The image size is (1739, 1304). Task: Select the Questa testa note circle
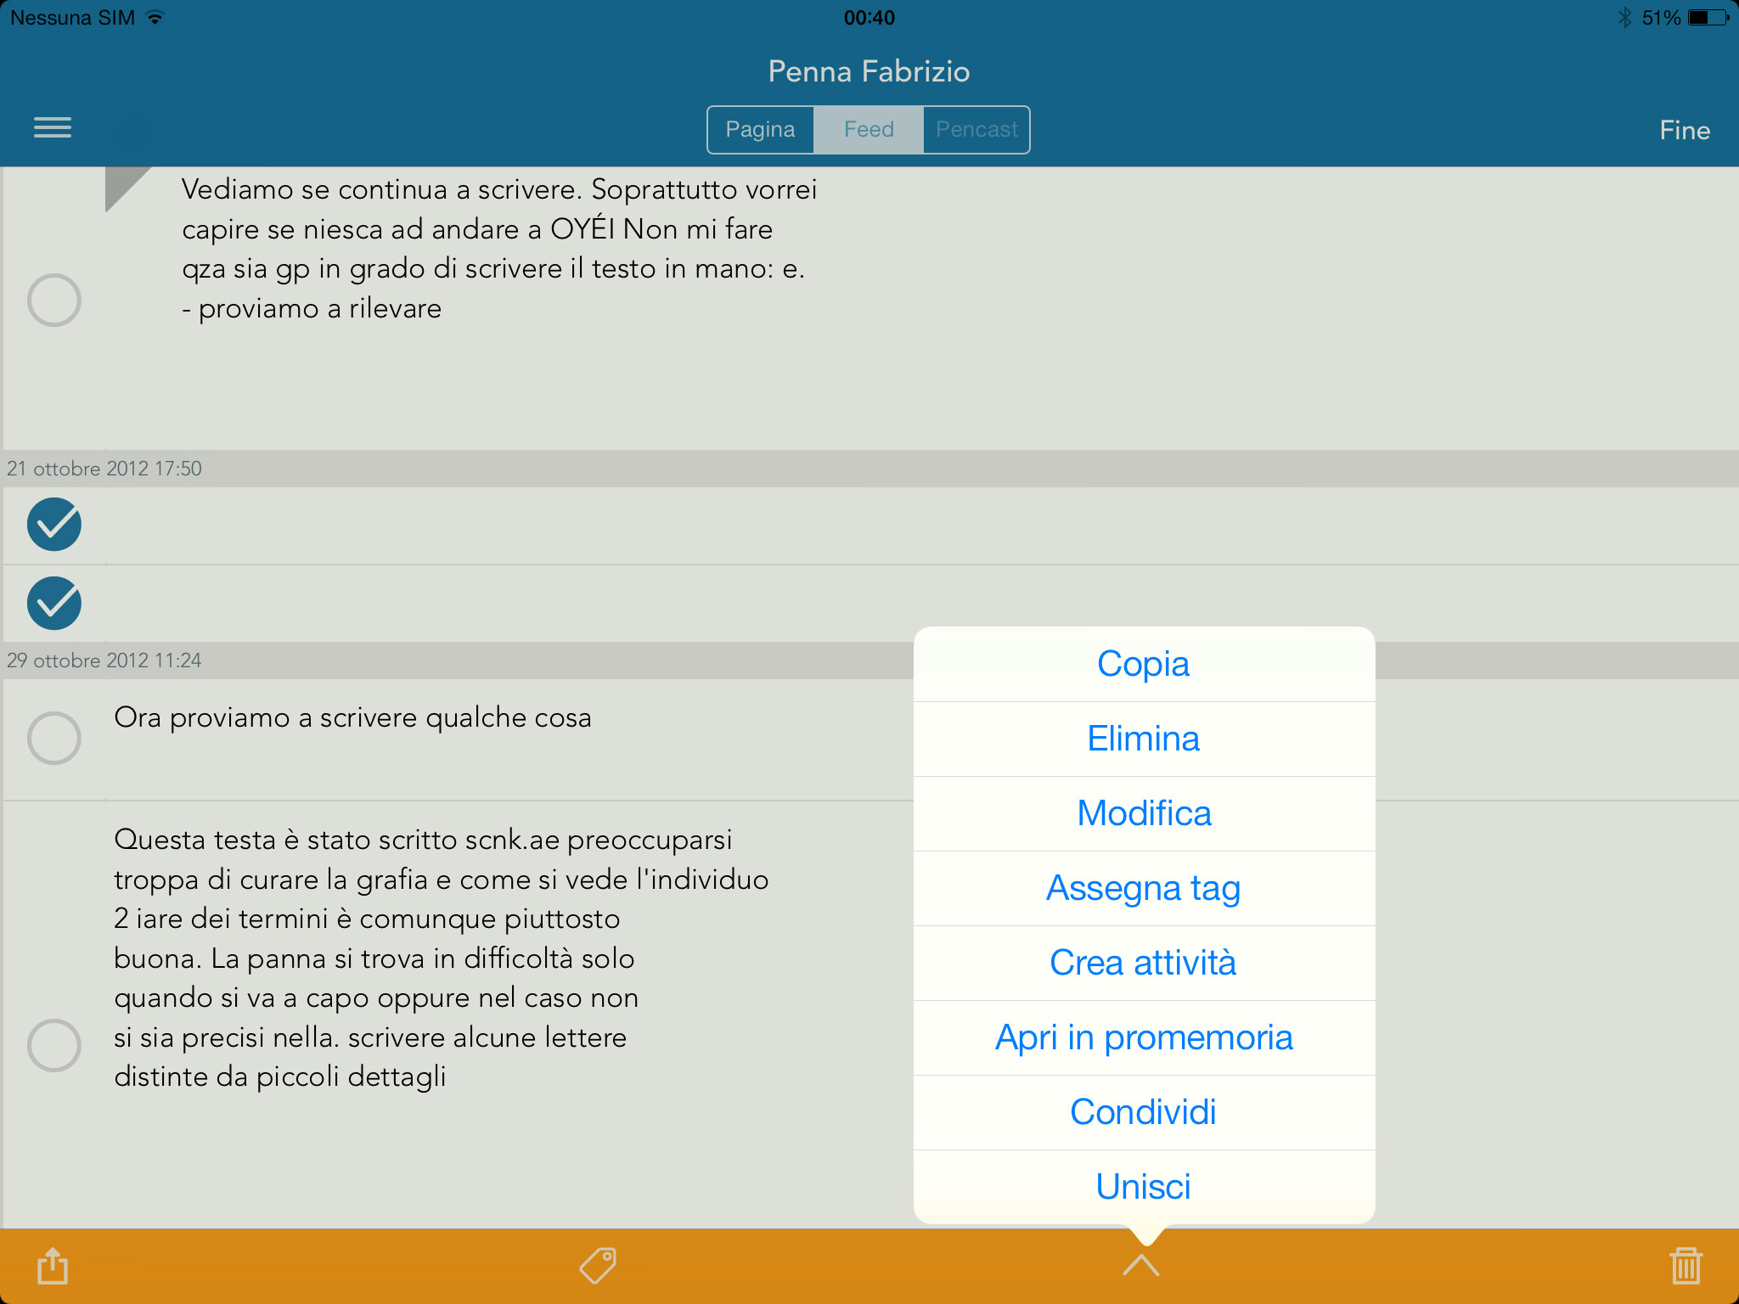click(x=54, y=1045)
